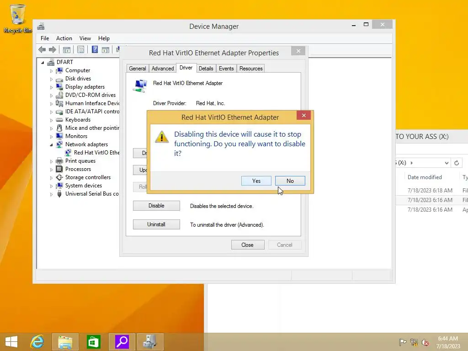
Task: Click the blue Help question mark toolbar icon
Action: pos(95,49)
